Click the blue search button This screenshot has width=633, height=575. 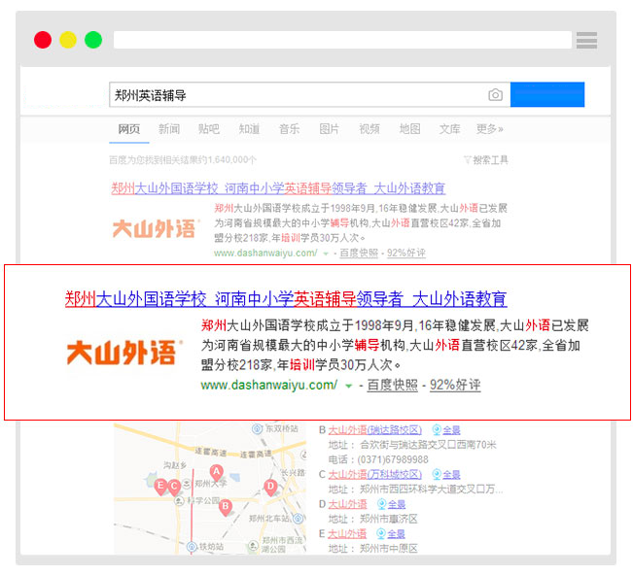tap(547, 95)
